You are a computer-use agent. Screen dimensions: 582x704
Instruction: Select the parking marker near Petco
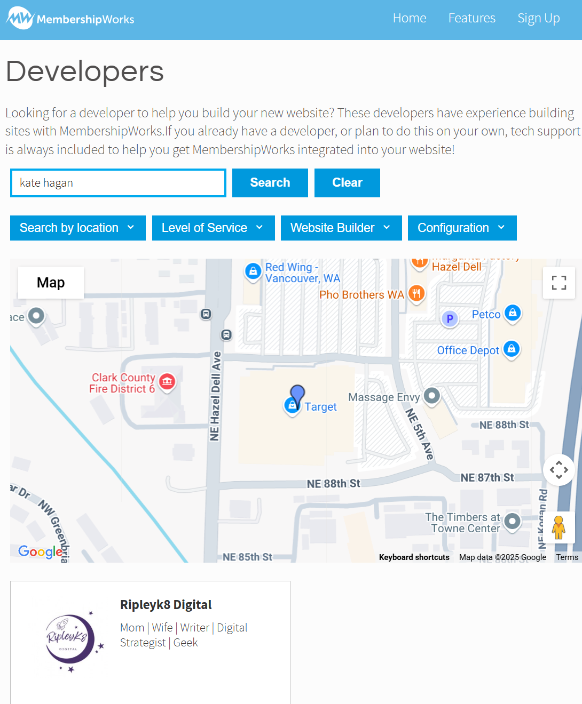[450, 319]
